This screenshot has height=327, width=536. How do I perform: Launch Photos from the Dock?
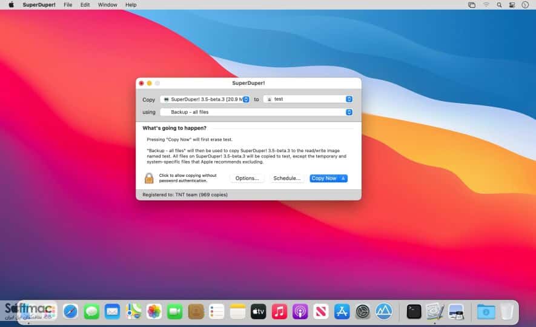[x=154, y=312]
